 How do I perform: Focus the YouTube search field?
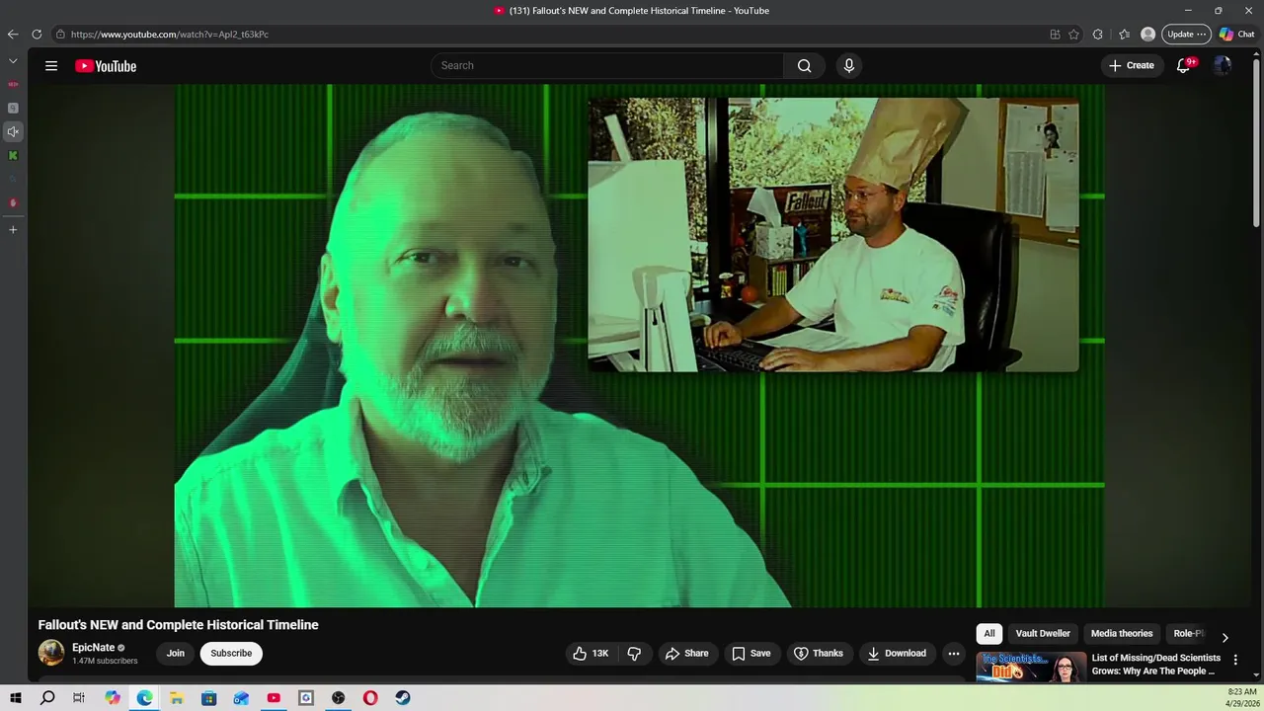coord(607,66)
